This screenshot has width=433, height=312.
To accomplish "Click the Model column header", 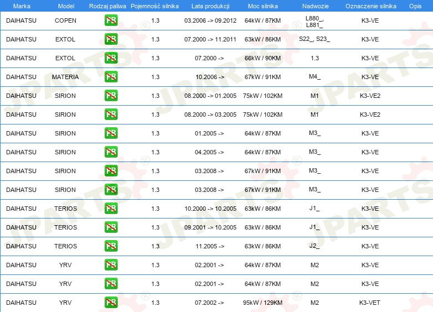I will (x=66, y=6).
